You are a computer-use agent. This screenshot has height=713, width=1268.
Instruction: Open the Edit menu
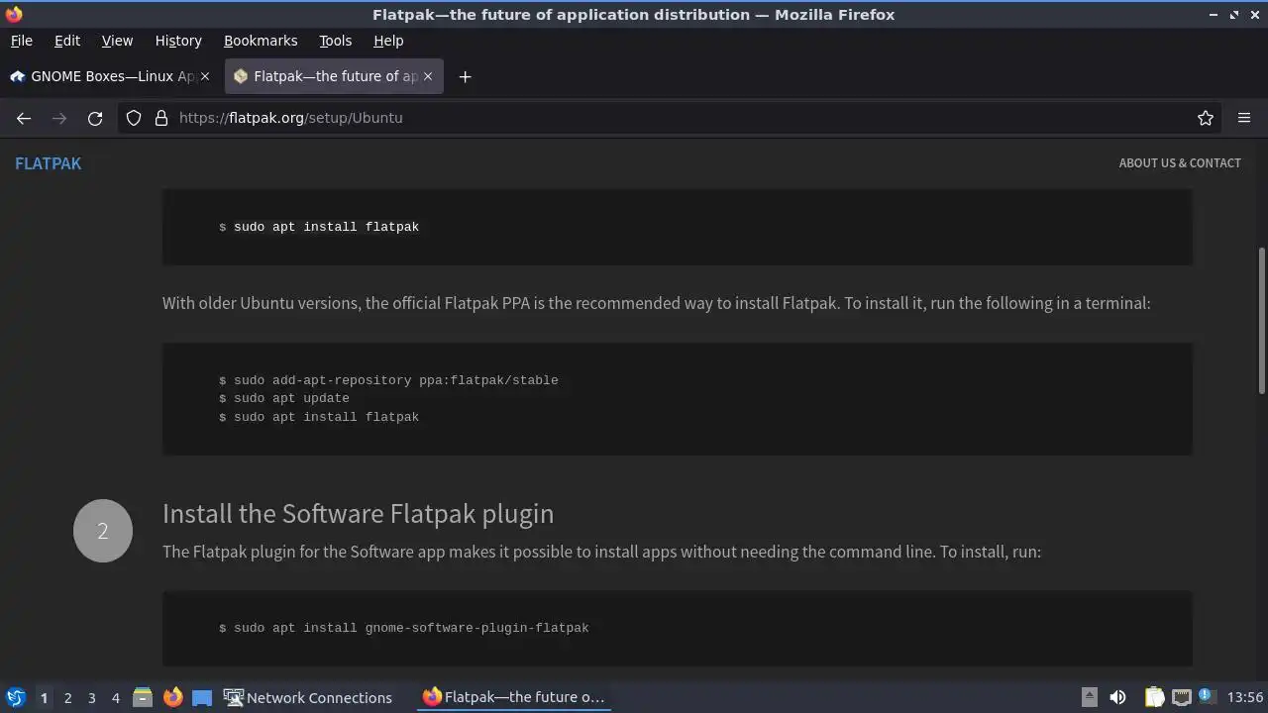point(67,41)
